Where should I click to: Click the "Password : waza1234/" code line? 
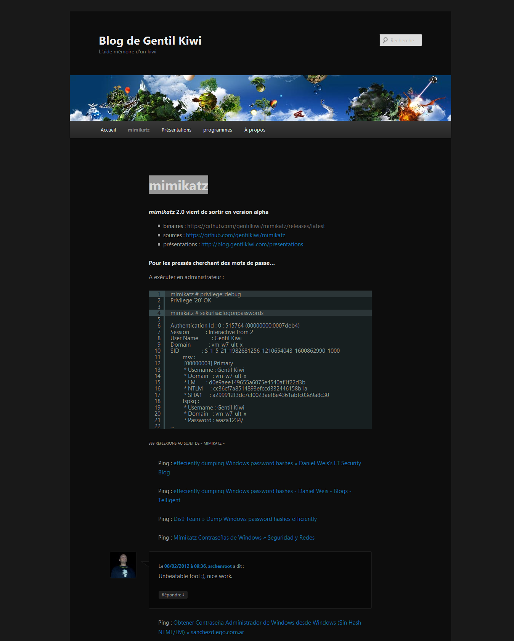click(214, 420)
